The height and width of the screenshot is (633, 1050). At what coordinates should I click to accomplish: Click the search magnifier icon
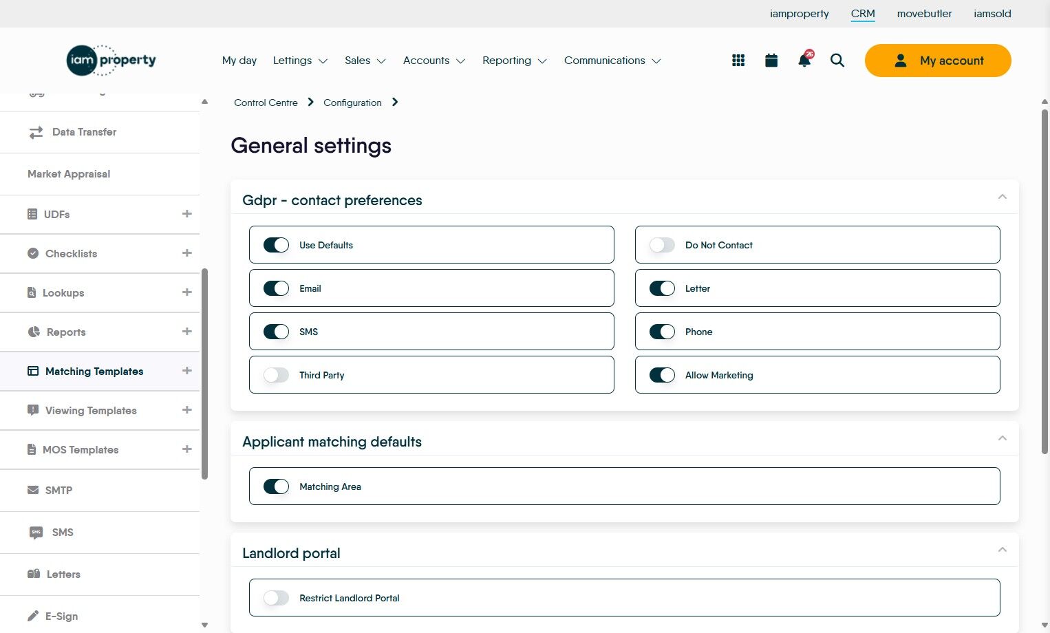tap(837, 61)
